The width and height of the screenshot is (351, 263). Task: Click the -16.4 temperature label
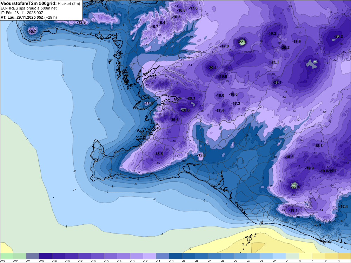(161, 23)
